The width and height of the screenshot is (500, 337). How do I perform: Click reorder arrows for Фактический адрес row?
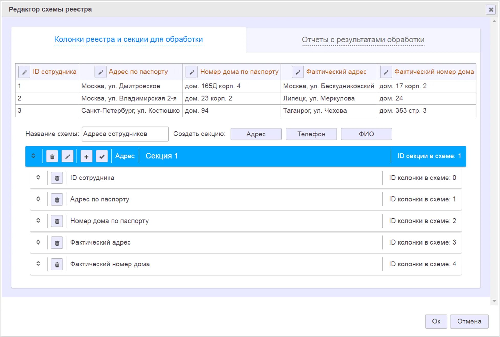38,242
